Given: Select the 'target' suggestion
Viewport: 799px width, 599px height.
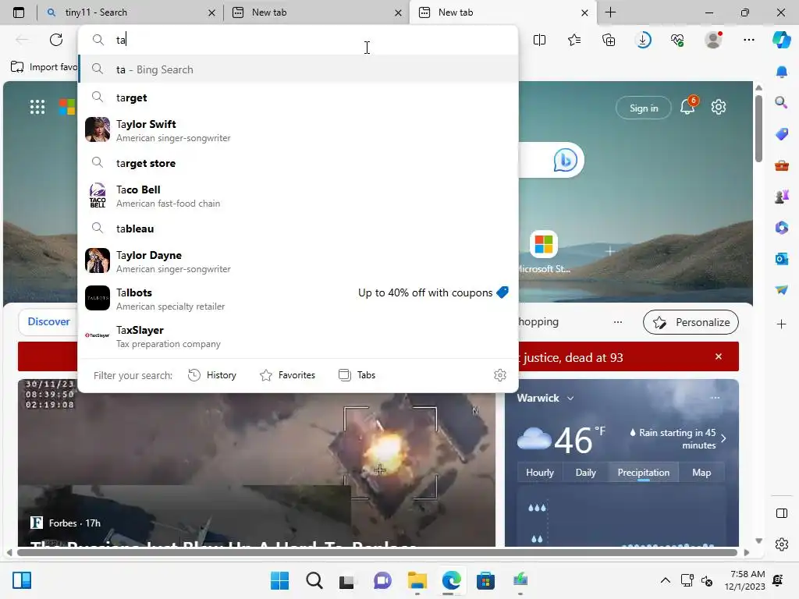Looking at the screenshot, I should point(298,97).
